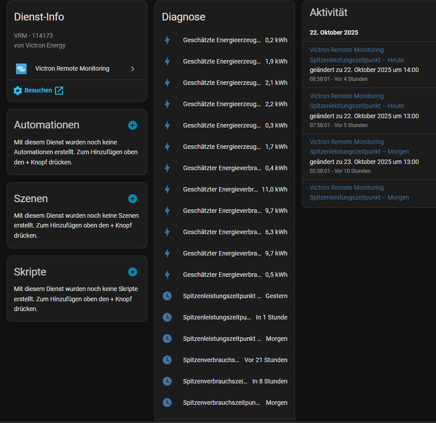Screen dimensions: 436x423
Task: Click the Victron Remote Monitoring logo icon
Action: pyautogui.click(x=21, y=69)
